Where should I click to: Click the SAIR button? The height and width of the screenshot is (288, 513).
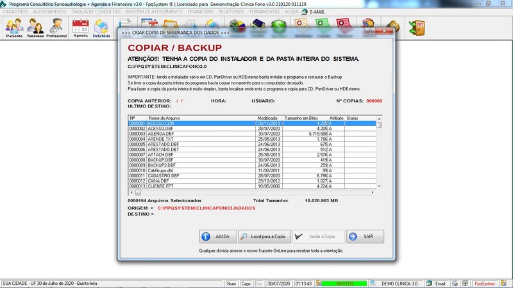(365, 236)
